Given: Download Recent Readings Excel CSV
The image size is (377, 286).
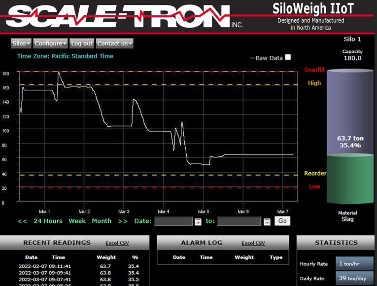Looking at the screenshot, I should (x=117, y=243).
